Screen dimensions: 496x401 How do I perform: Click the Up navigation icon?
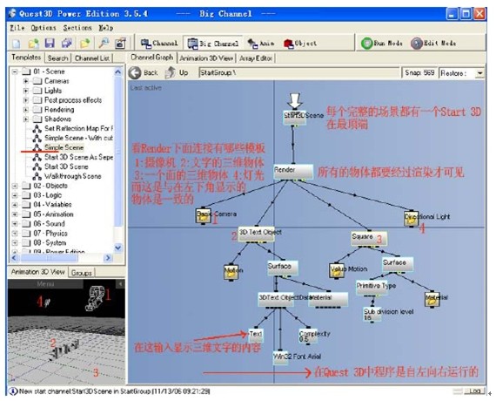click(x=171, y=73)
